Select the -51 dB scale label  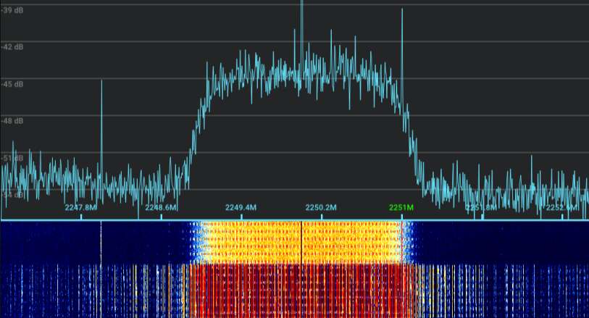click(x=13, y=158)
